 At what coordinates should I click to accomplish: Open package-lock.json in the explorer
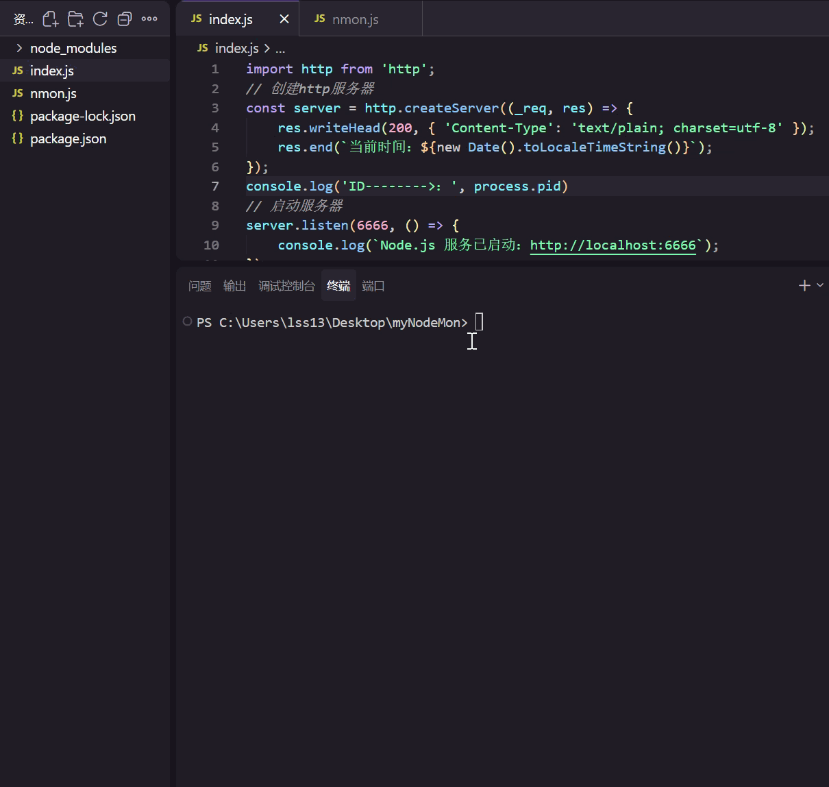pos(85,116)
